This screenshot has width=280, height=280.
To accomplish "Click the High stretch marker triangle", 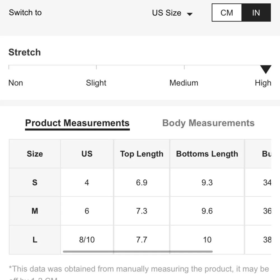I will coord(265,69).
